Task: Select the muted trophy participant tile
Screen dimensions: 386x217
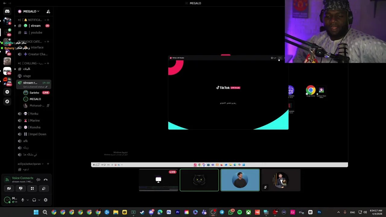Action: [x=281, y=180]
